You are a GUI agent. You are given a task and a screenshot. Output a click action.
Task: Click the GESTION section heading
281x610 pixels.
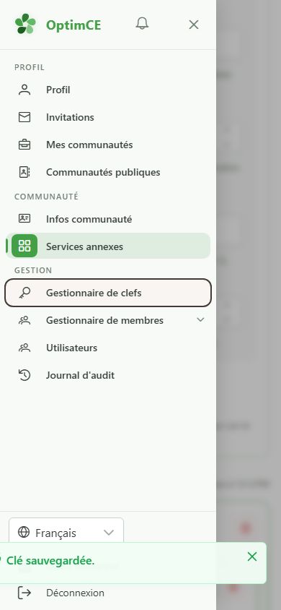(33, 270)
